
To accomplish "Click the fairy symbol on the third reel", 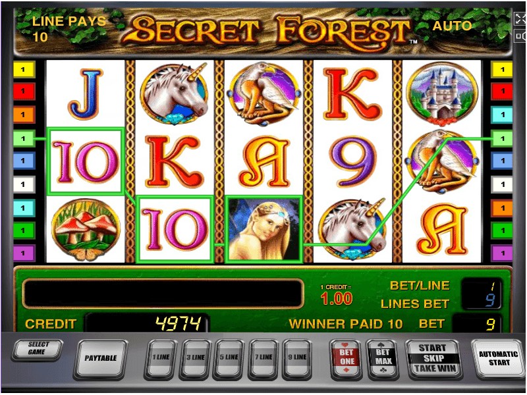I will (264, 228).
